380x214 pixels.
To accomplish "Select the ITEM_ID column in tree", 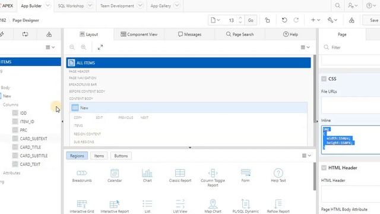I will click(27, 121).
